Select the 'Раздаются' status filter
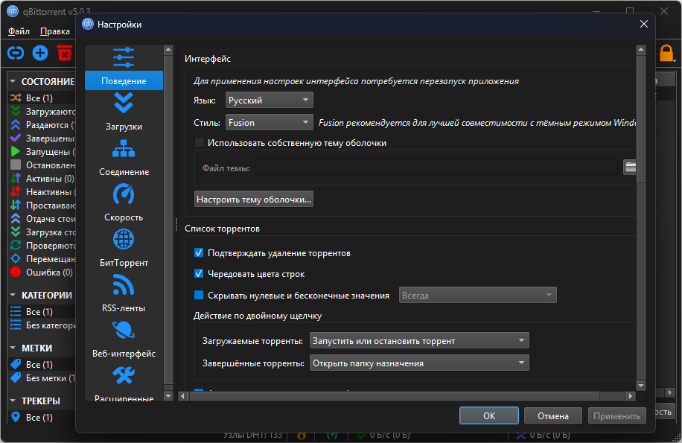 42,125
